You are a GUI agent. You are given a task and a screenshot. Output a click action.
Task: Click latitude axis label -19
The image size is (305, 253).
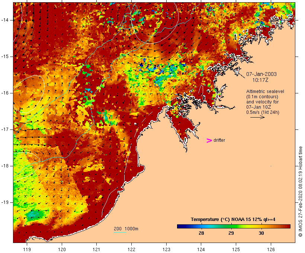5,202
